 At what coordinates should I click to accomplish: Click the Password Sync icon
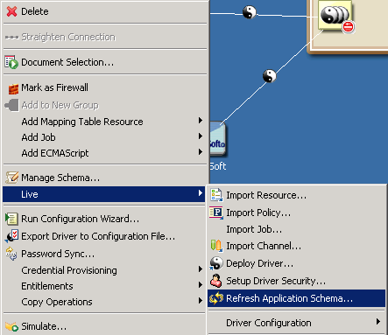click(x=11, y=254)
